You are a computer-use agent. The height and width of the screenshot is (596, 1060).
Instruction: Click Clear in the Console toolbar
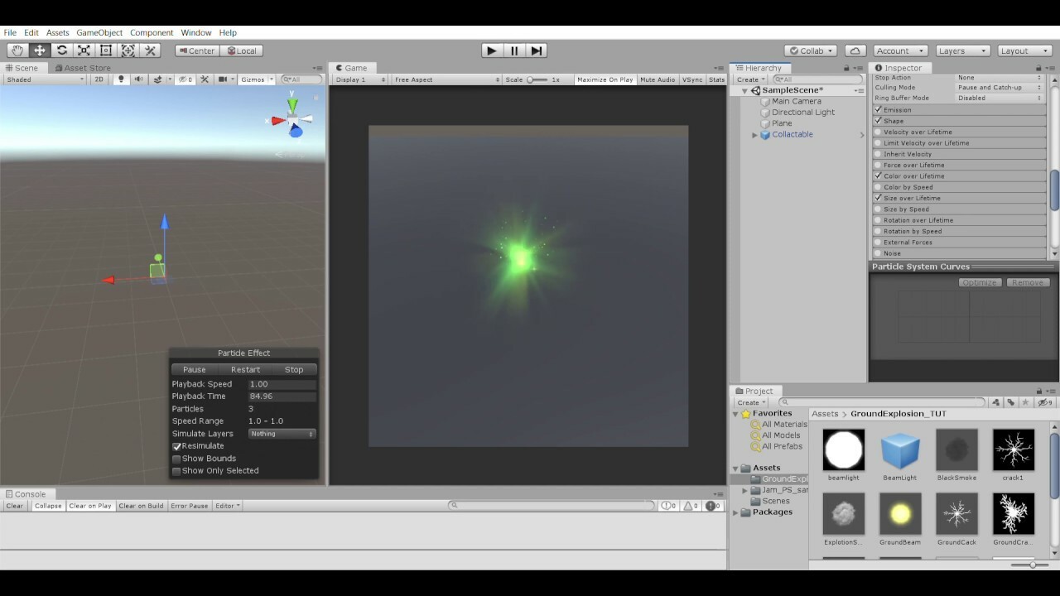(x=13, y=505)
